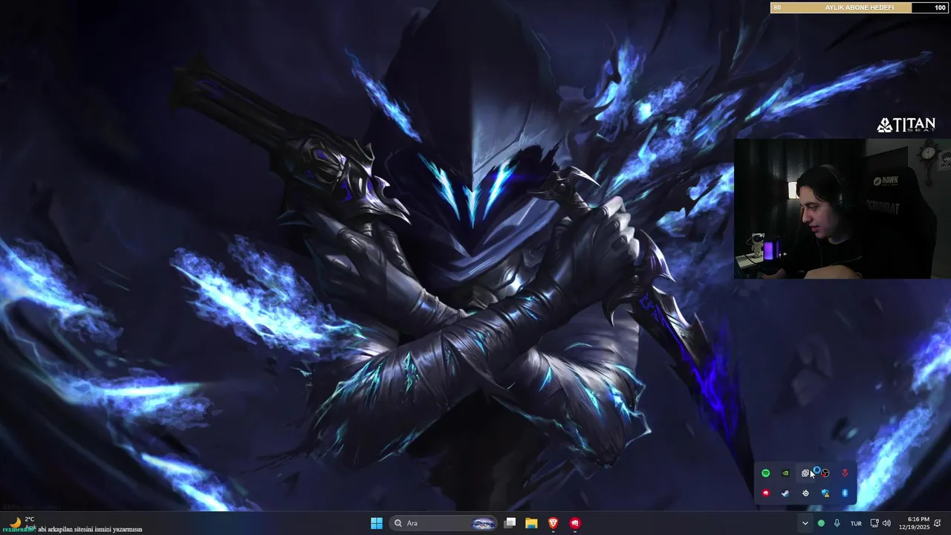Open the volume speaker tray icon
951x535 pixels.
886,523
